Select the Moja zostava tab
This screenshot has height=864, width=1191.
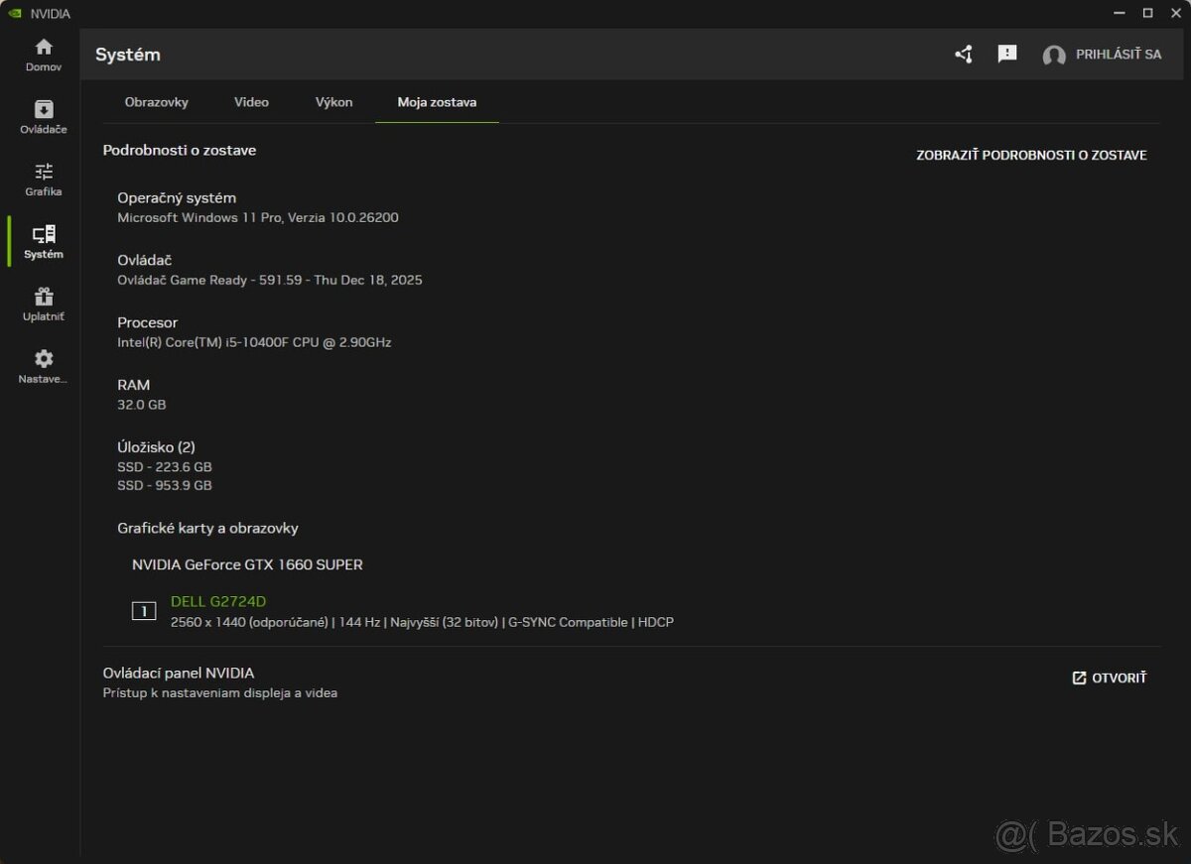(437, 102)
